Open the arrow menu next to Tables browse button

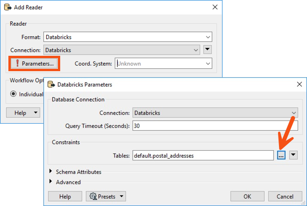point(293,155)
